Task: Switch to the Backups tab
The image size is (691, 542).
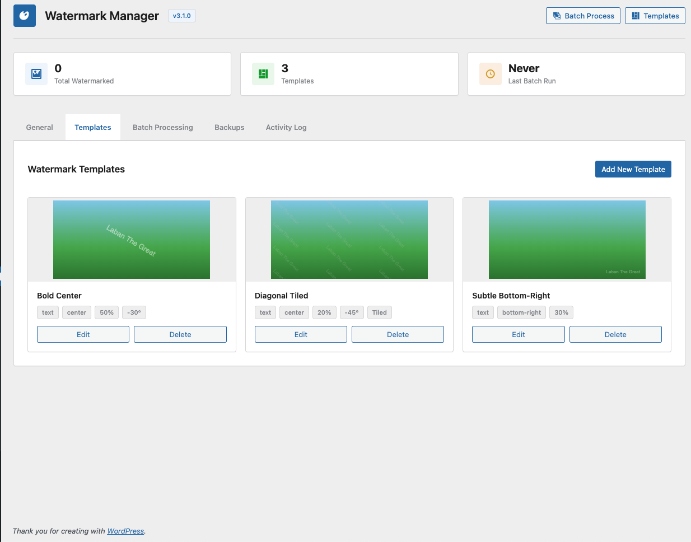Action: point(229,127)
